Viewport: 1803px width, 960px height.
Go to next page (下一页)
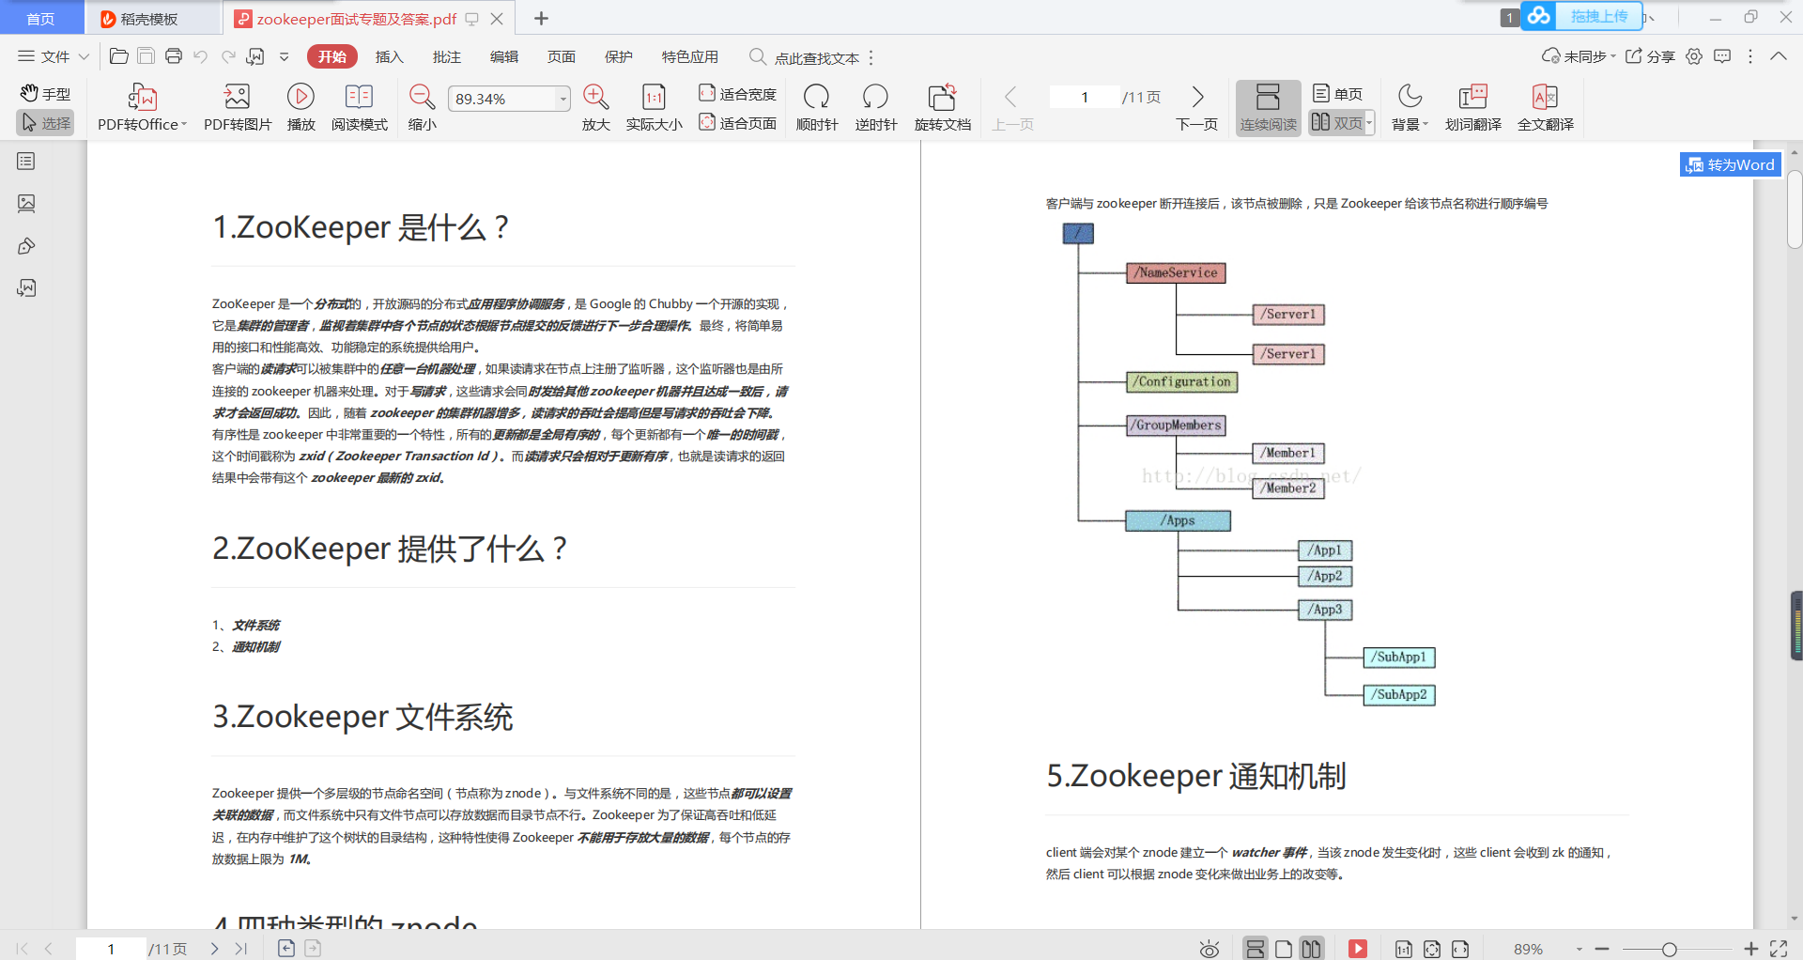(x=1196, y=108)
